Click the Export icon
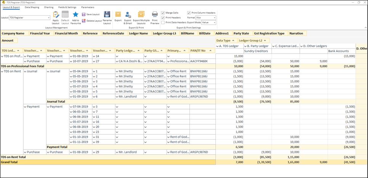368x178 pixels. pos(118,14)
